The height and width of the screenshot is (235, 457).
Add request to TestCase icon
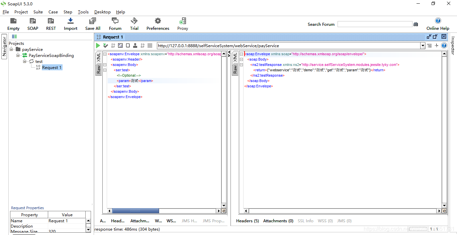coord(105,46)
